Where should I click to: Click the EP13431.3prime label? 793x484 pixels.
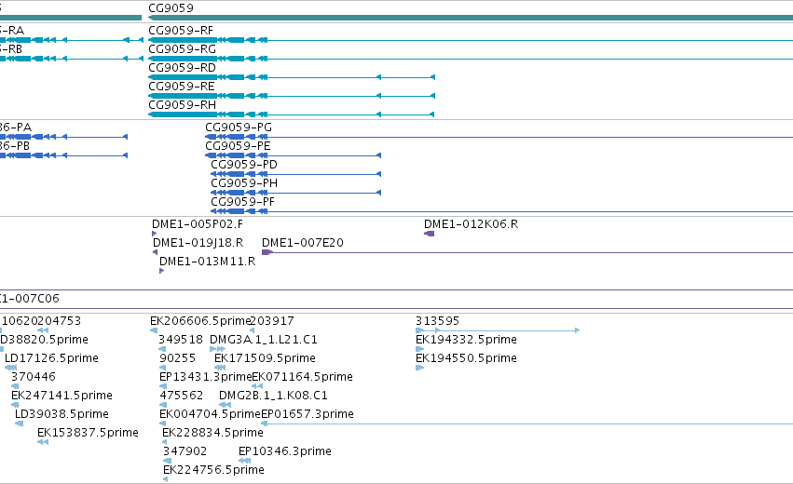click(x=205, y=377)
